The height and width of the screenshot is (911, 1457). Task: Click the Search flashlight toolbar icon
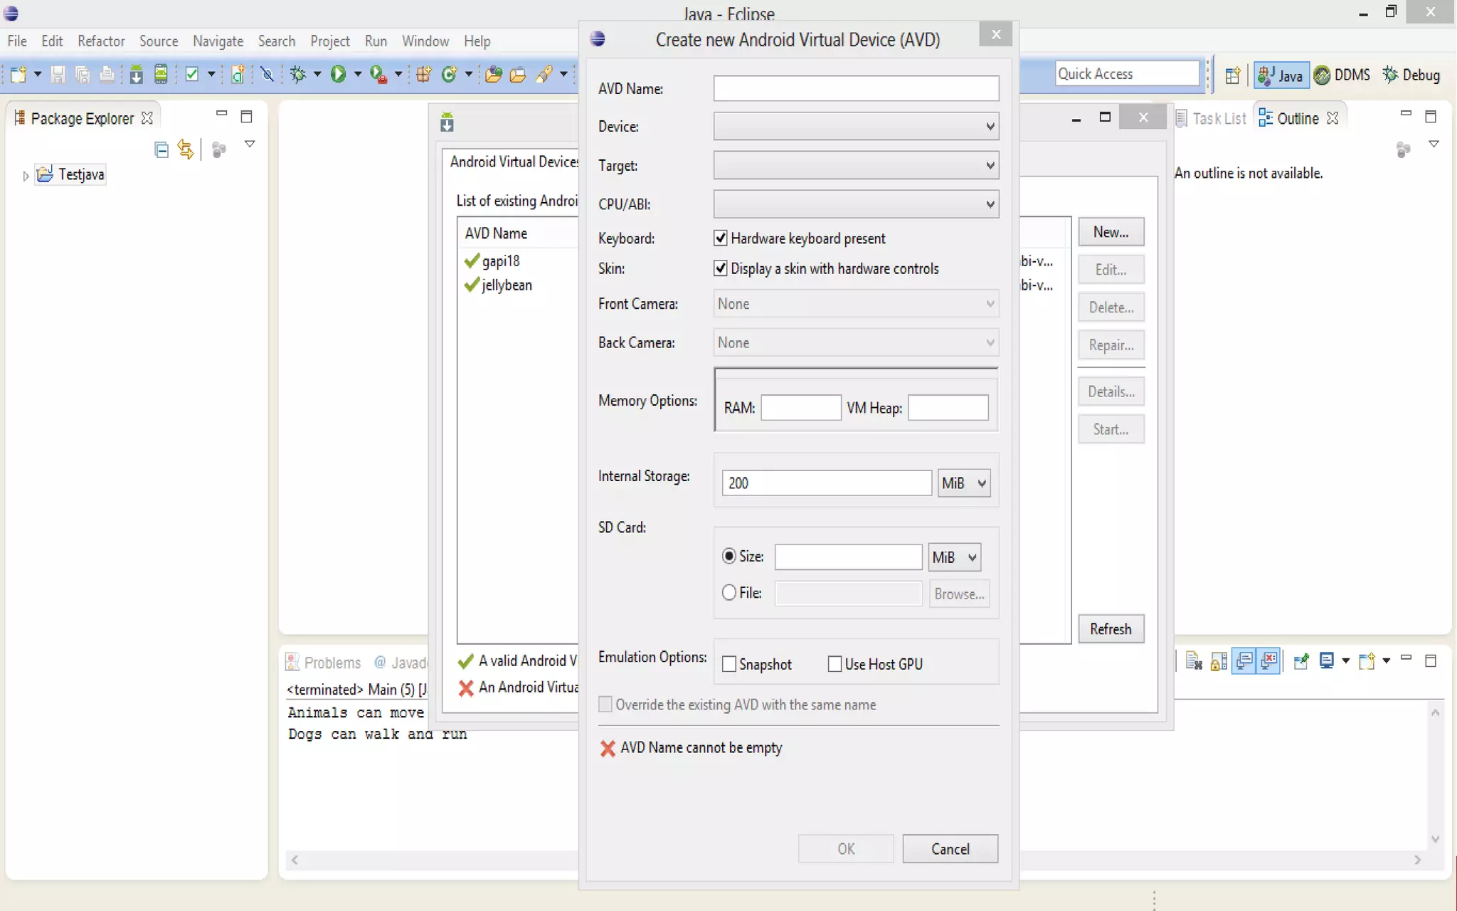544,74
